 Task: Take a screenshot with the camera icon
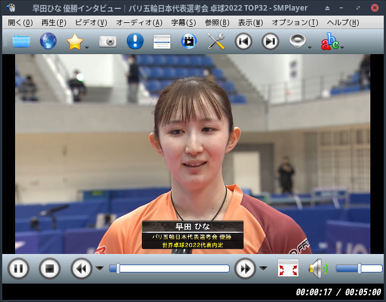(x=108, y=41)
